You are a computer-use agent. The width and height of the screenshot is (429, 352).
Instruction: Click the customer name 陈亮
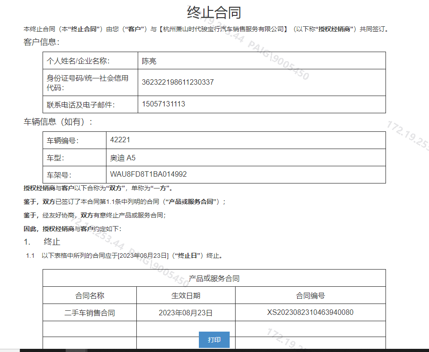point(149,61)
